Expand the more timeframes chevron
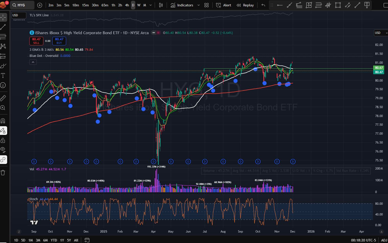388x243 pixels. point(151,5)
